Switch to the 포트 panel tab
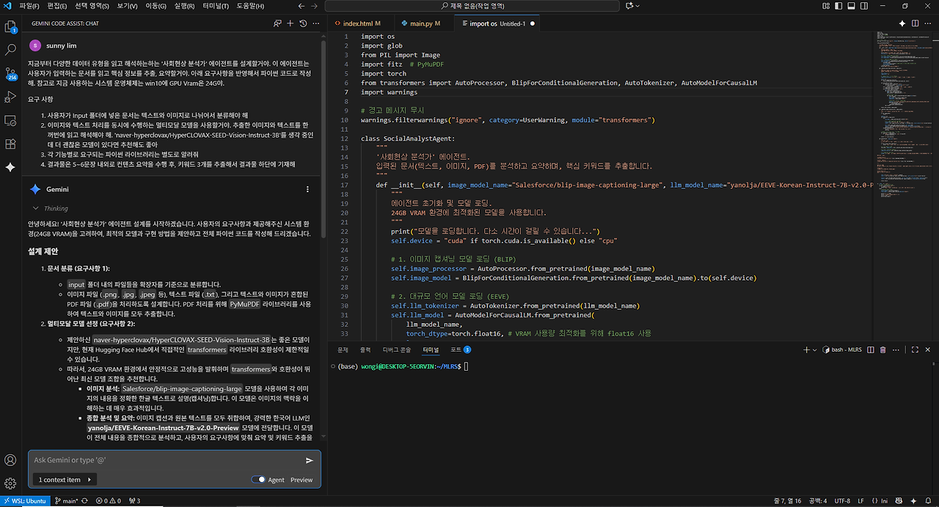This screenshot has height=507, width=939. click(x=461, y=350)
